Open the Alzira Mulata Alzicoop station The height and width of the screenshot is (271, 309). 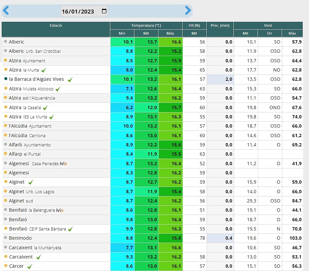[31, 89]
